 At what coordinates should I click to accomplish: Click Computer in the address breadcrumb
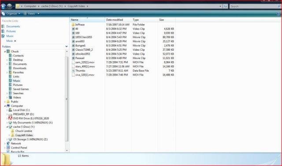pos(30,6)
